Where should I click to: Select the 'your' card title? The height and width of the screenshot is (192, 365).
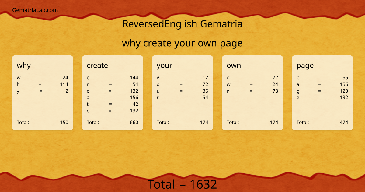[164, 65]
